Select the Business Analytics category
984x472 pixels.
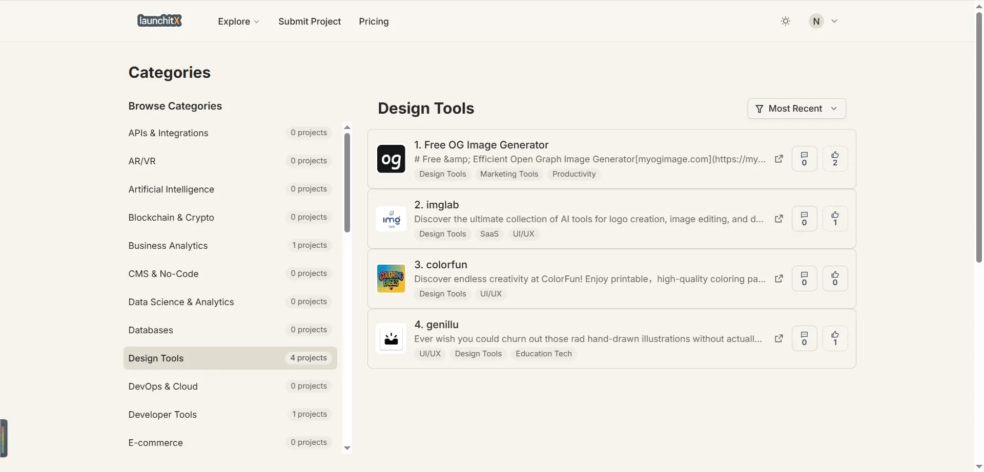168,246
